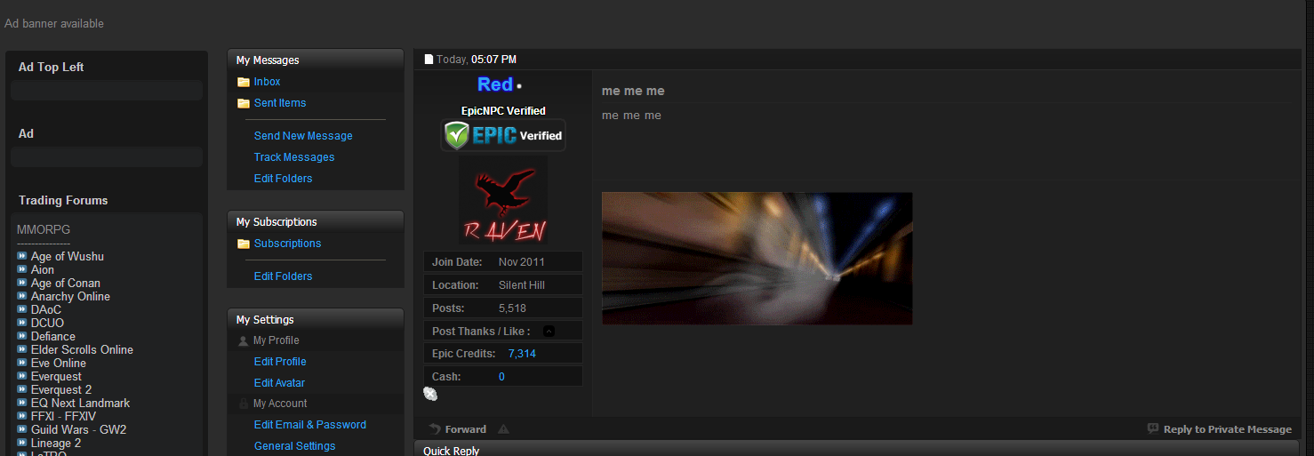Open the Aion forum
Screen dimensions: 1314x456
click(43, 269)
